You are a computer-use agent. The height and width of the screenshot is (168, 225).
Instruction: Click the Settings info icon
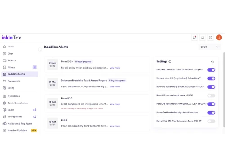(170, 61)
